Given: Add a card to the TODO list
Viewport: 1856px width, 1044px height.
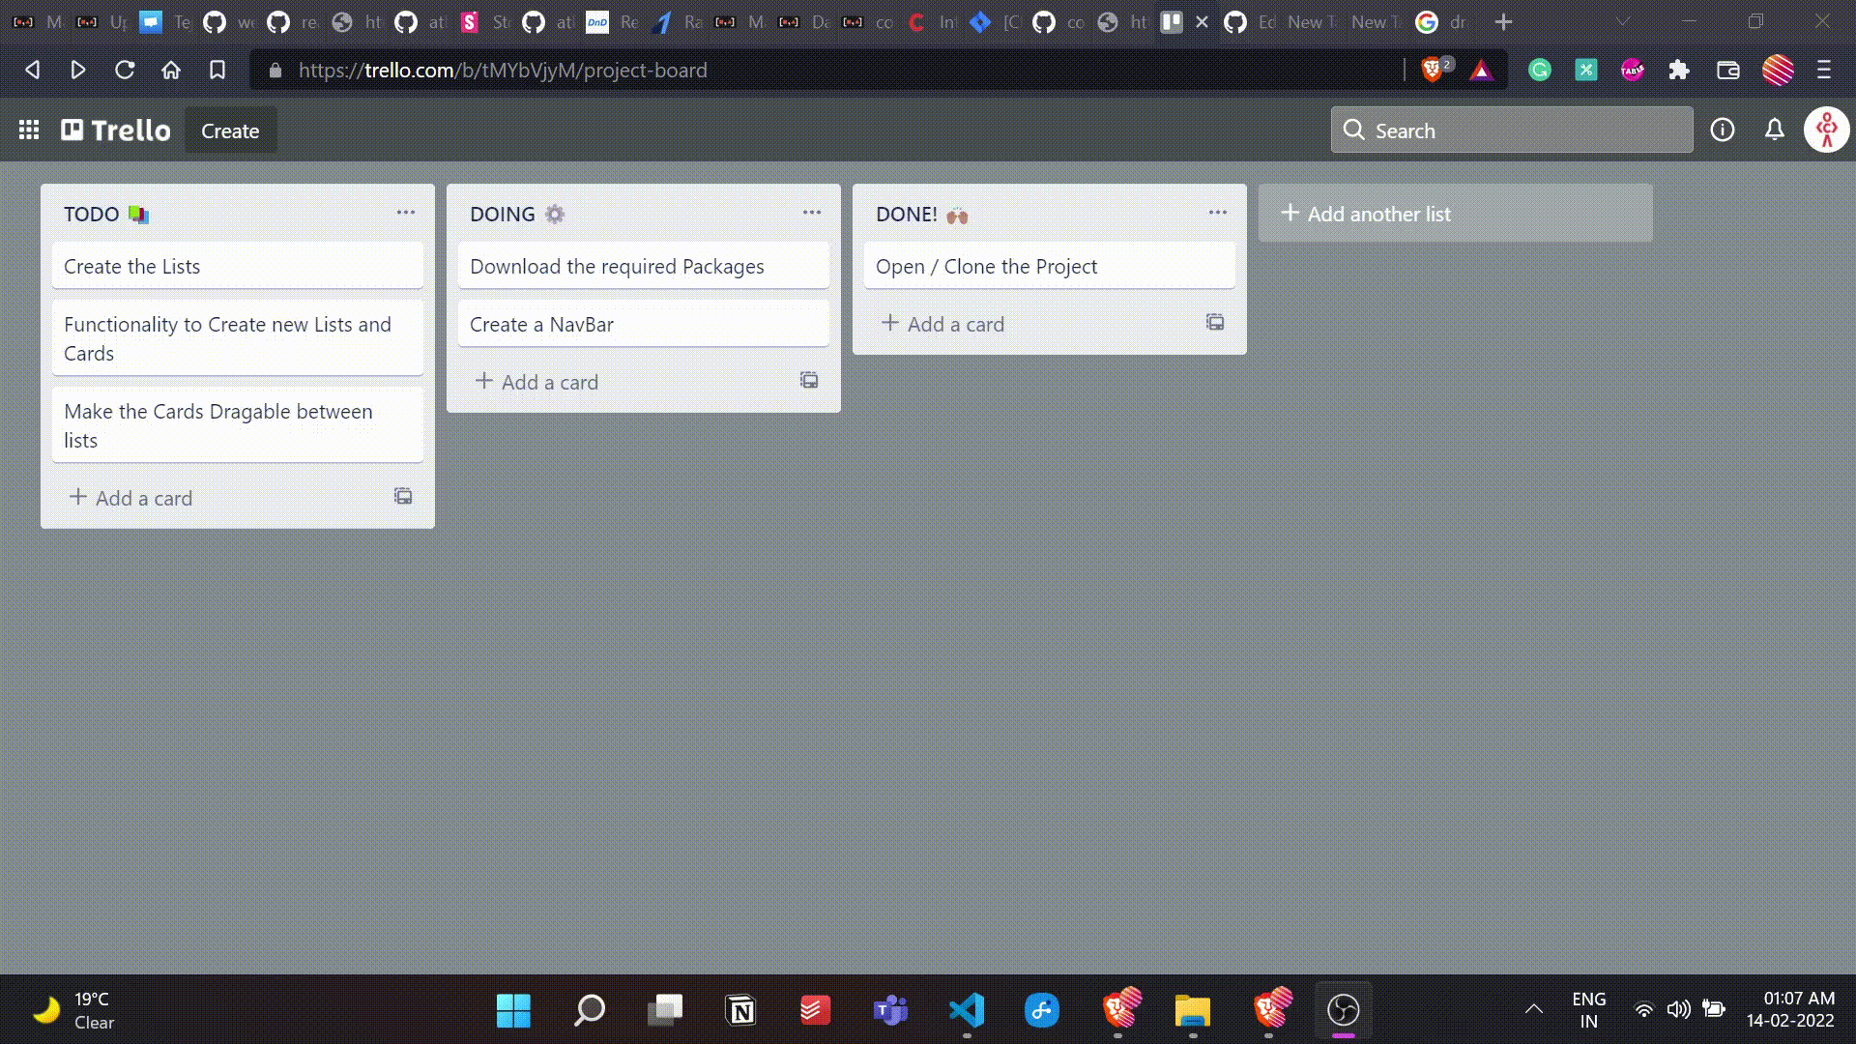Looking at the screenshot, I should pyautogui.click(x=131, y=498).
